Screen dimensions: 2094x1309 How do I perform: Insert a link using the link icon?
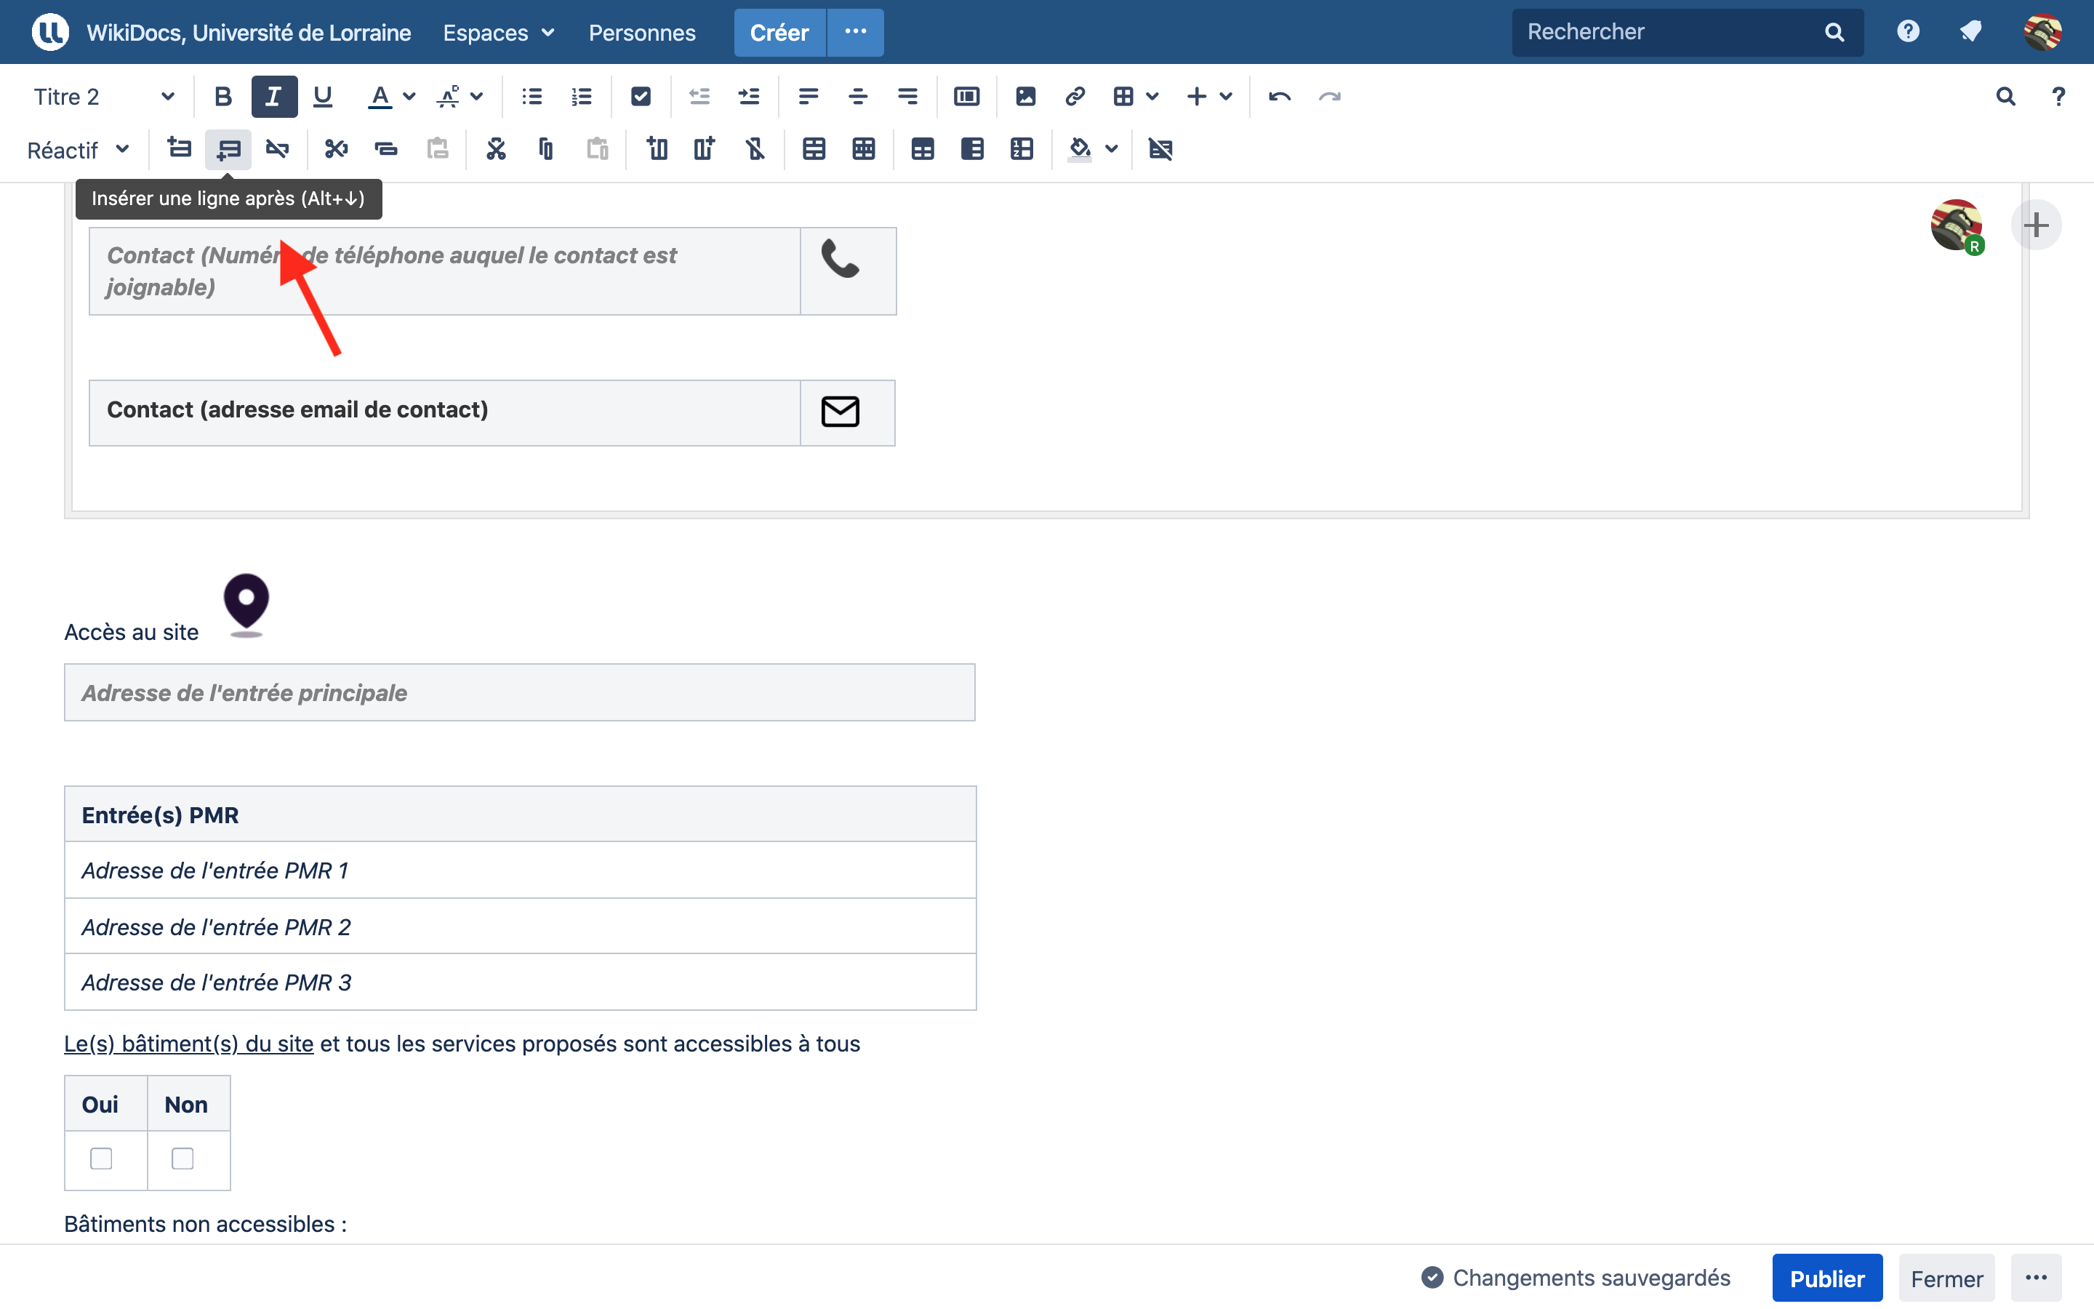tap(1075, 96)
